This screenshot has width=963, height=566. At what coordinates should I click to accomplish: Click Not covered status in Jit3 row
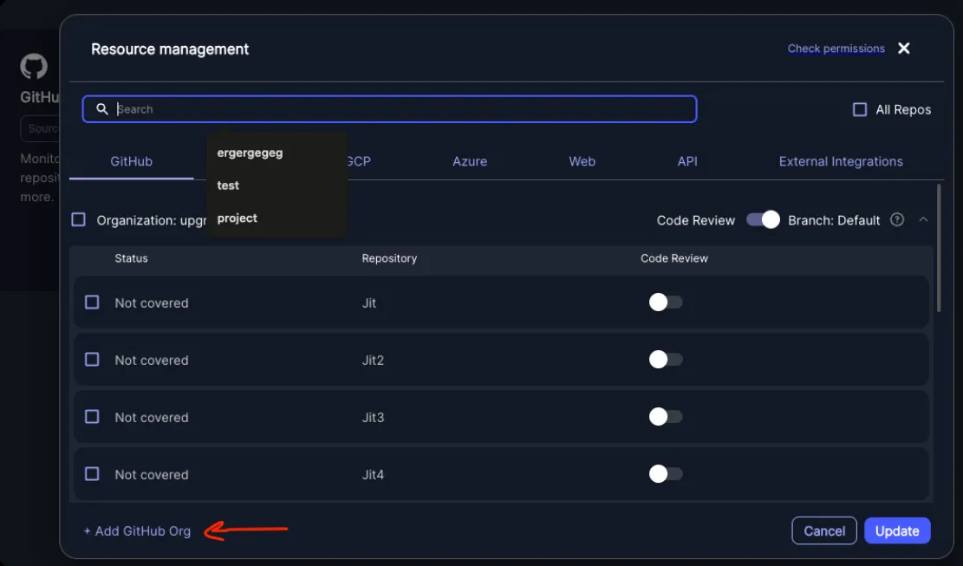(152, 418)
